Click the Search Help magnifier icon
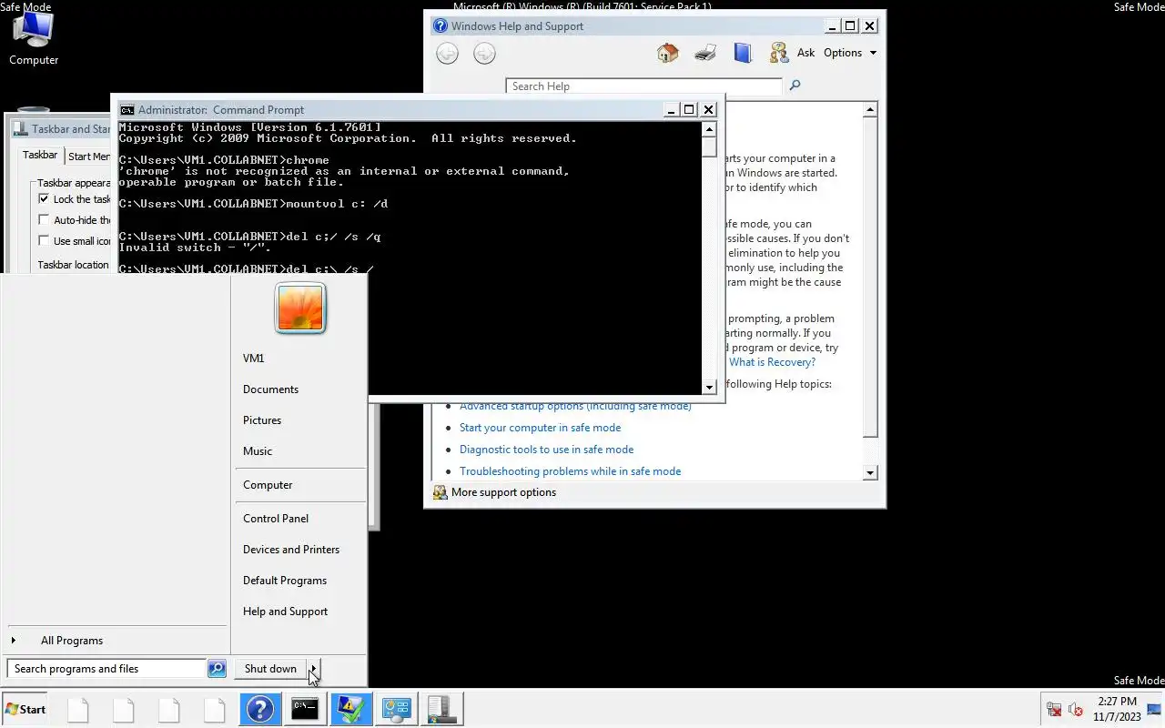 pyautogui.click(x=795, y=86)
